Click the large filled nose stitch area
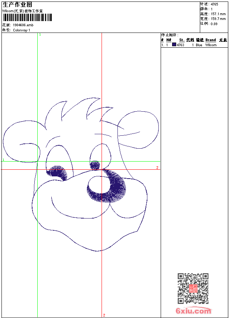Image resolution: width=229 pixels, height=318 pixels. [111, 190]
